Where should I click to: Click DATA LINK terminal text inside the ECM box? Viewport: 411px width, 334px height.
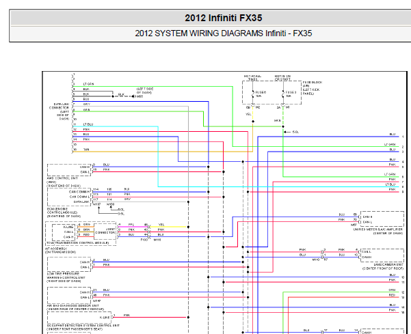(81, 201)
